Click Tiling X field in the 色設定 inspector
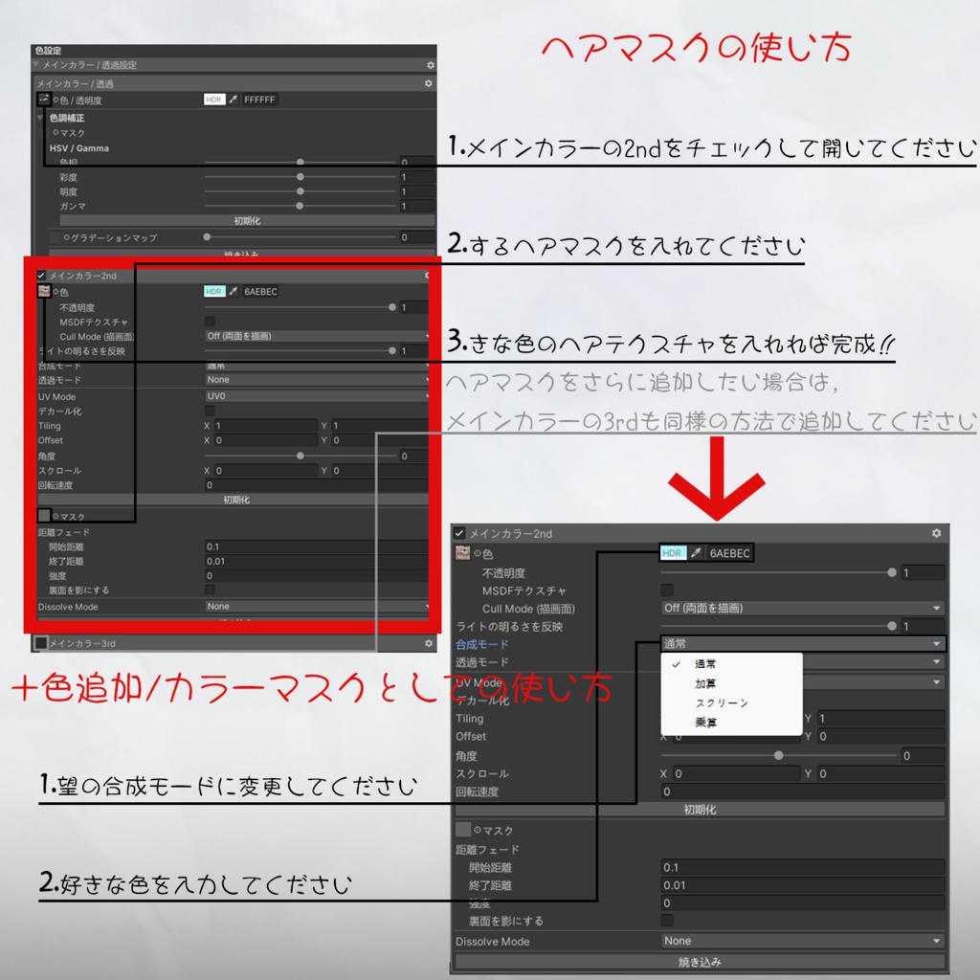Screen dimensions: 980x980 (x=266, y=426)
